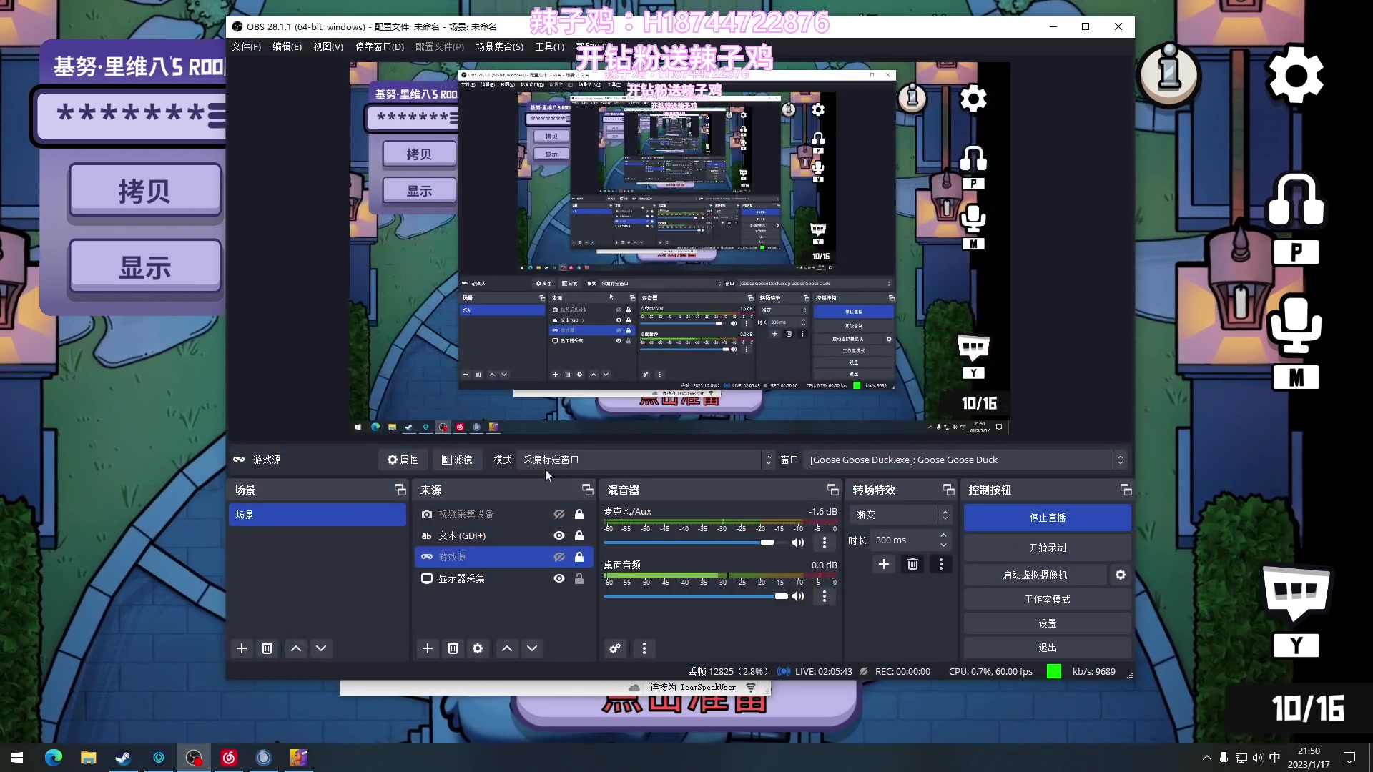This screenshot has width=1373, height=772.
Task: Open the transition options three-dot menu
Action: 941,564
